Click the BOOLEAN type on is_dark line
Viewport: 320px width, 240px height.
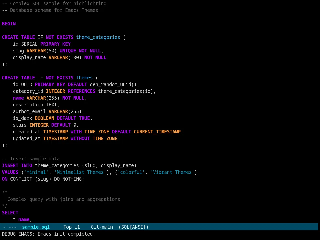(x=44, y=118)
